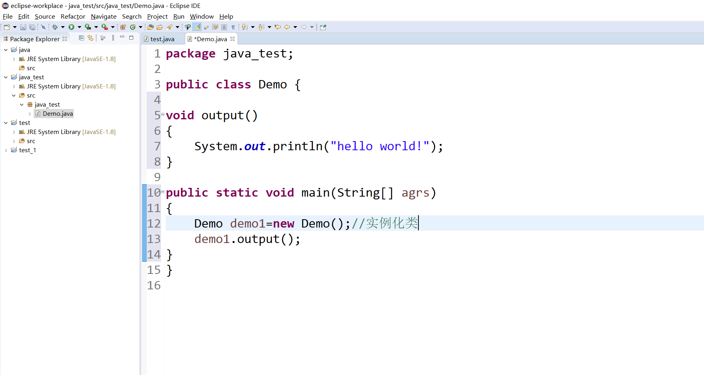Click Collapse All in Package Explorer
Screen dimensions: 704x375
tap(81, 38)
